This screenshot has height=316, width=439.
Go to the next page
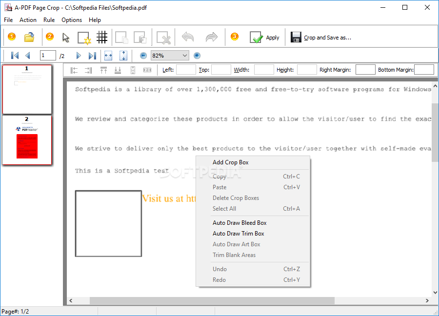(x=79, y=56)
